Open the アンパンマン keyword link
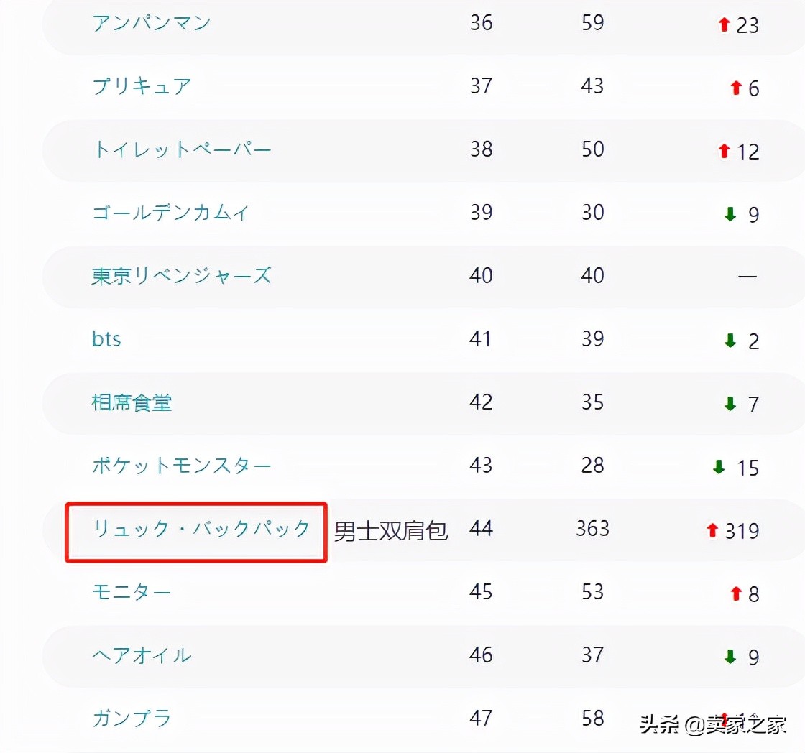The image size is (805, 753). point(152,23)
